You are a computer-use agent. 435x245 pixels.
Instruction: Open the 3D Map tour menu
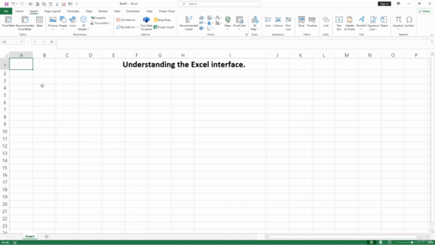(254, 23)
